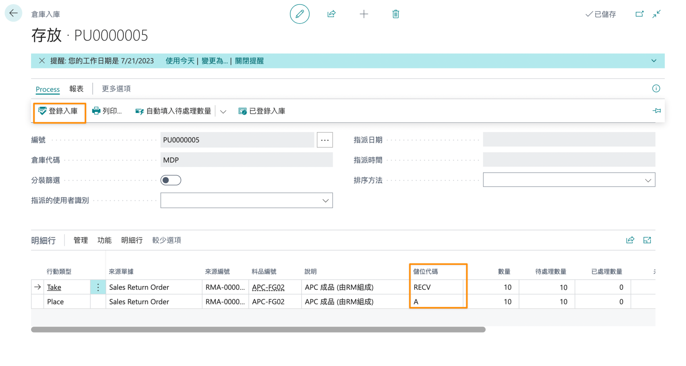Open 明細行 menu in lines section
Image resolution: width=686 pixels, height=366 pixels.
[x=132, y=240]
